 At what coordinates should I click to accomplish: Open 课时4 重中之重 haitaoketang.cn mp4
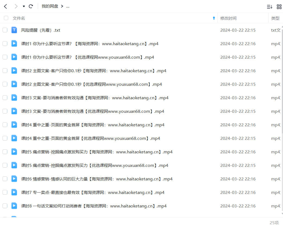point(93,125)
